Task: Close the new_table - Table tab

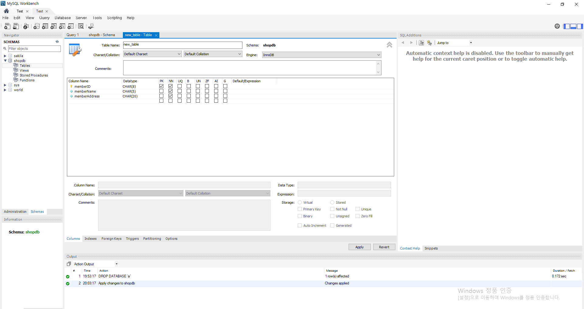Action: 156,35
